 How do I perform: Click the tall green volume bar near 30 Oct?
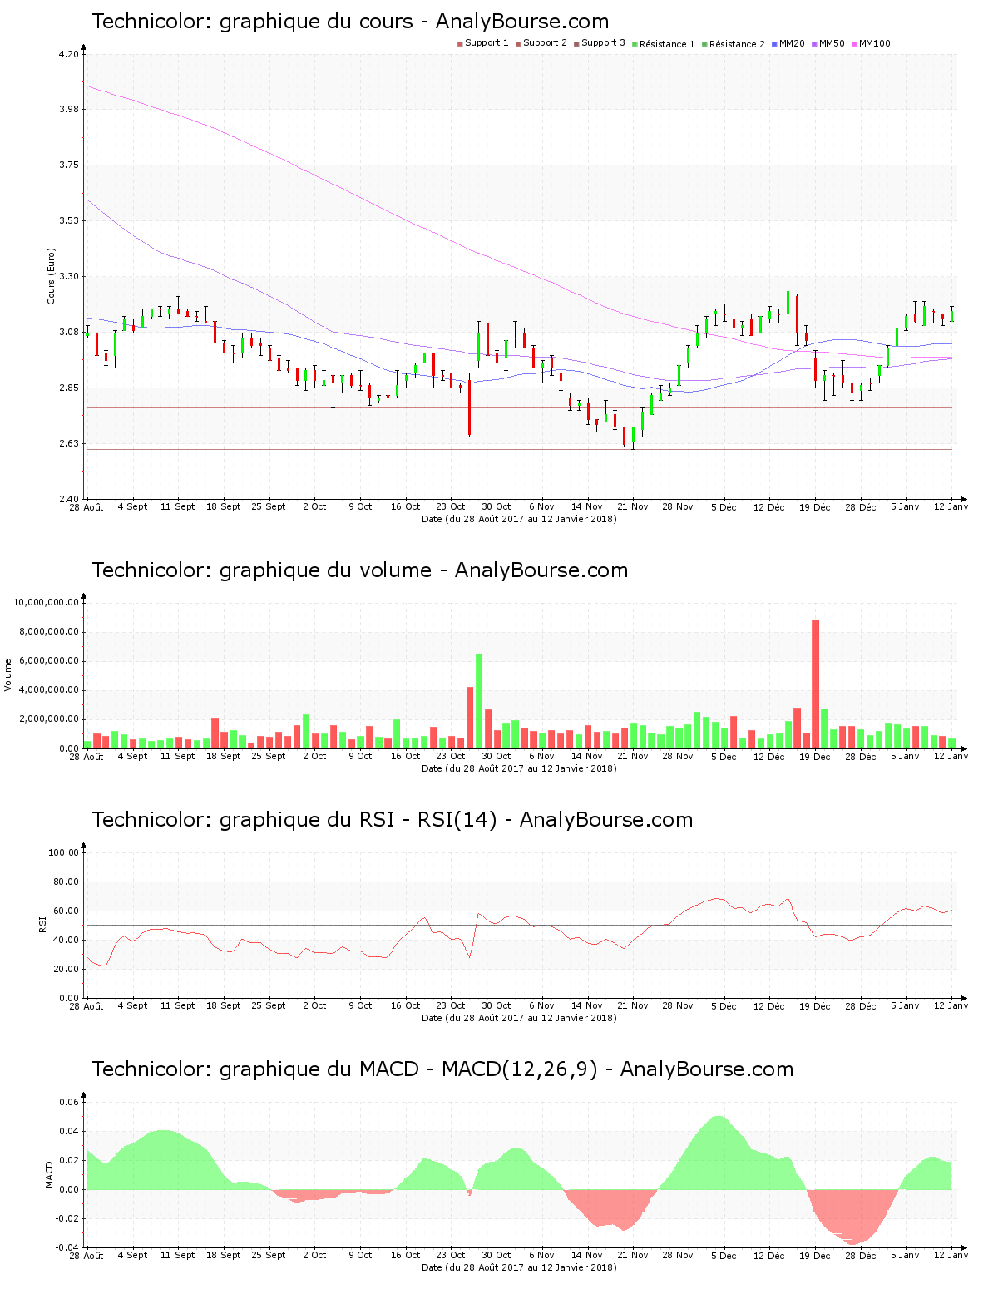(479, 701)
